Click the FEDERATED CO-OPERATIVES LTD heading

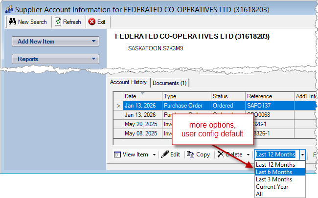point(192,37)
